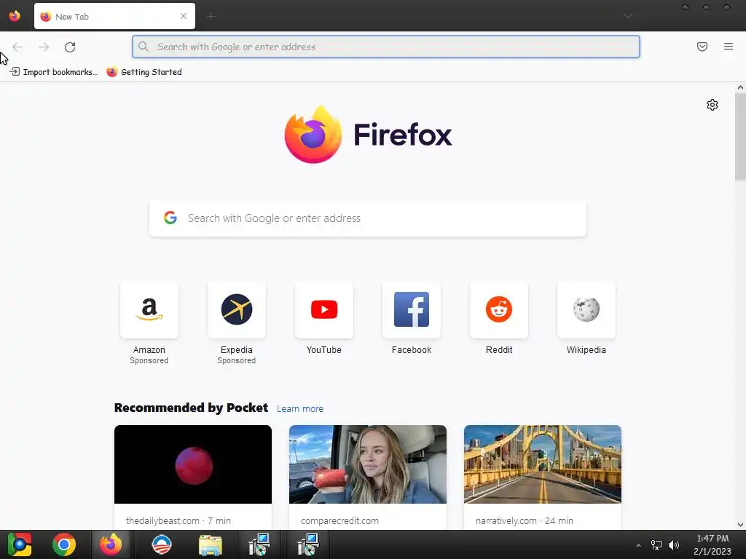Image resolution: width=746 pixels, height=559 pixels.
Task: Open the comparecredit.com story thumbnail
Action: (x=368, y=464)
